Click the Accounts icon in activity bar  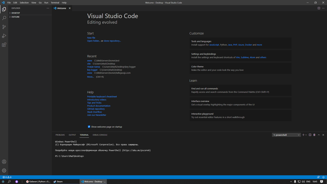tap(4, 162)
